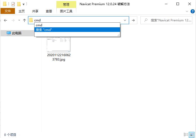
Task: Click the Go to arrow button
Action: (133, 20)
